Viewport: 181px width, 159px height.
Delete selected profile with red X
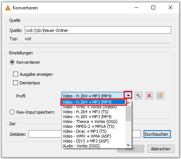[x=149, y=96]
